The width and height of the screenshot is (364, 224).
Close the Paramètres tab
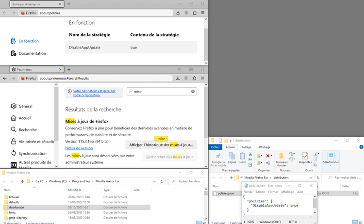(60, 69)
